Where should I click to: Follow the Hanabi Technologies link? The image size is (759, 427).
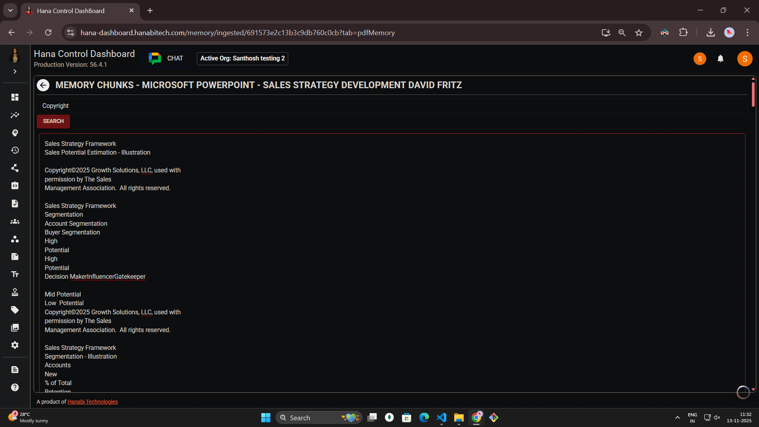(93, 402)
